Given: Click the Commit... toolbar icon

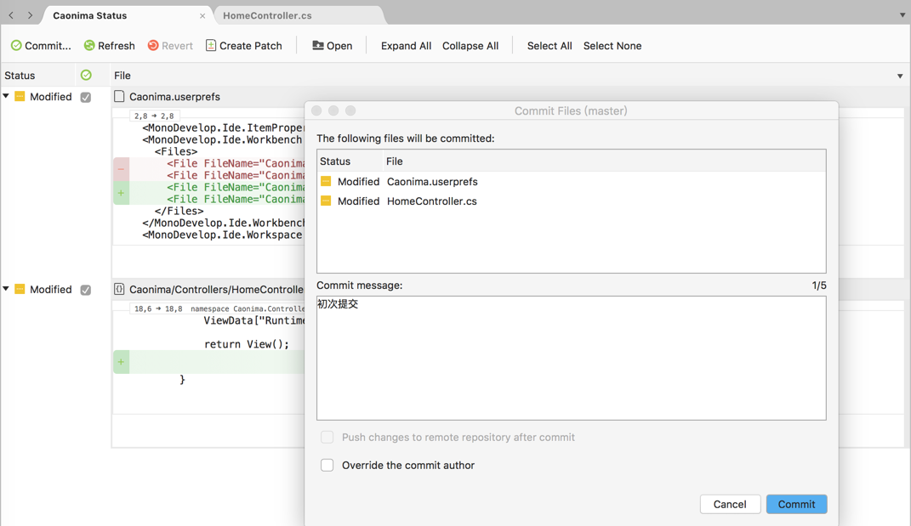Looking at the screenshot, I should (16, 45).
